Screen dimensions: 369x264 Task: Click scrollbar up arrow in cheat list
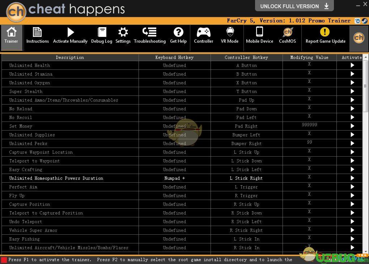pyautogui.click(x=365, y=57)
